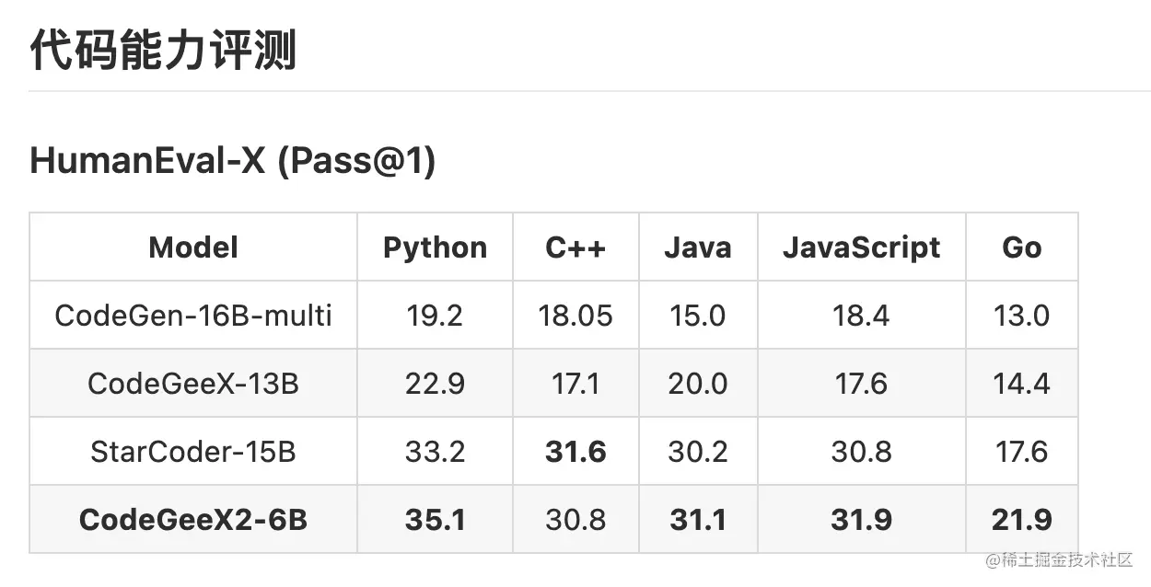Screen dimensions: 1151x587
Task: Click CodeGeeX-13B's 22.9 Python score
Action: (x=435, y=384)
